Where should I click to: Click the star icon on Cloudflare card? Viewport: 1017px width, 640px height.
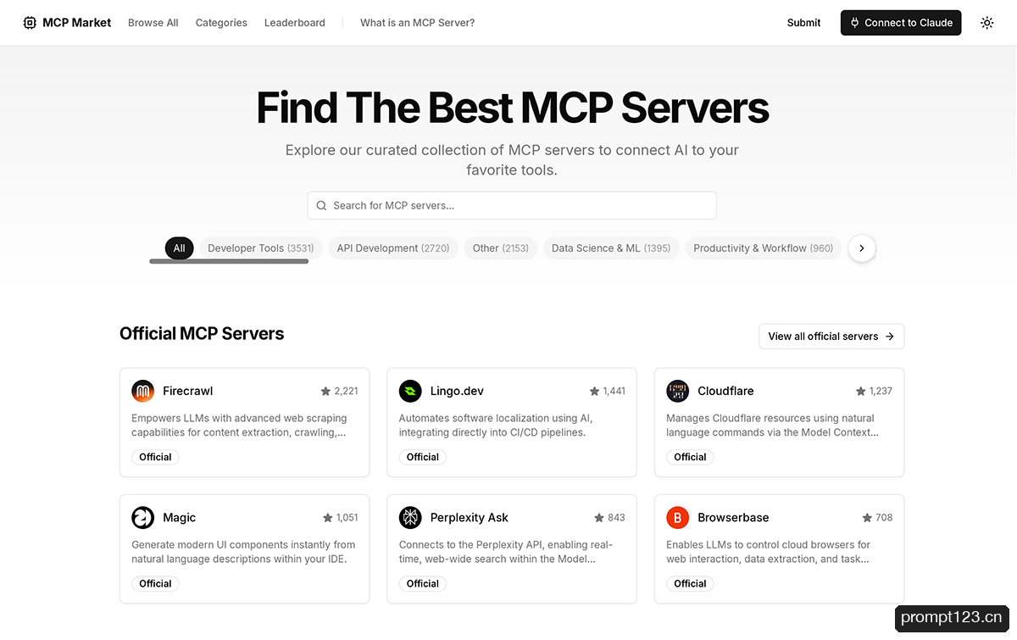[x=861, y=392]
